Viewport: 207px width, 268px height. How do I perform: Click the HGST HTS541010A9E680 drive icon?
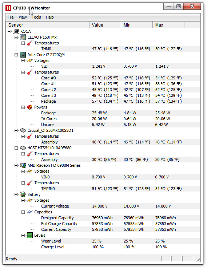(x=23, y=148)
